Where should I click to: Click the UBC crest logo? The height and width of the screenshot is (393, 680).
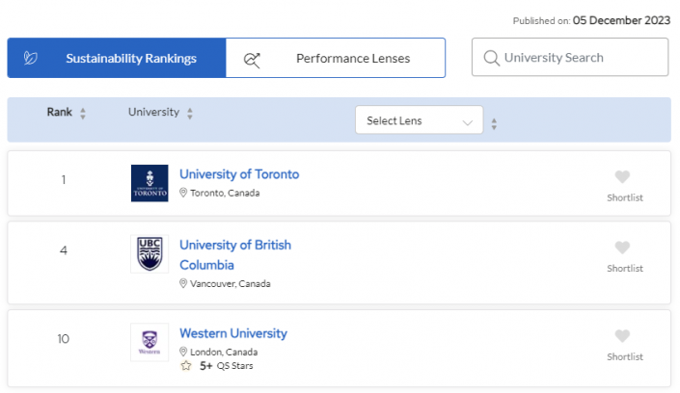click(x=150, y=254)
